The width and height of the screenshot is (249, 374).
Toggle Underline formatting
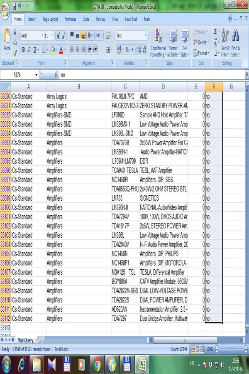click(x=34, y=49)
